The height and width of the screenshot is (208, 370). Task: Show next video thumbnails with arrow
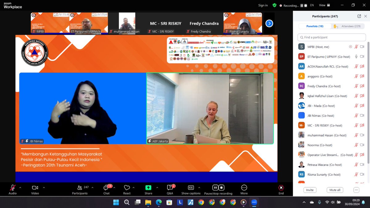[269, 23]
